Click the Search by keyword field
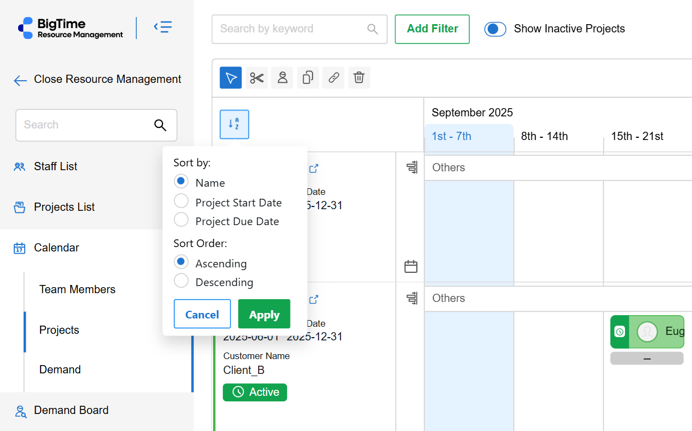692x431 pixels. point(290,29)
